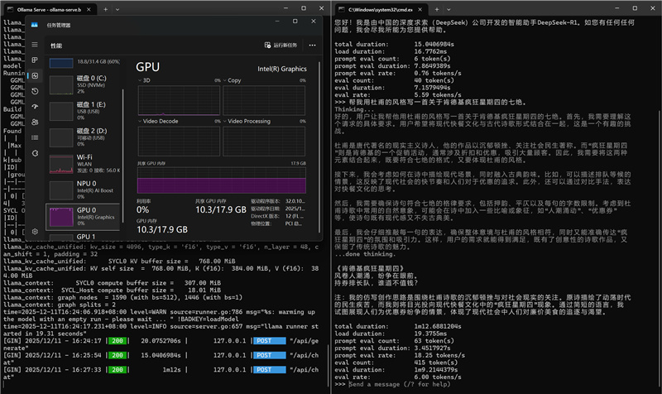662x394 pixels.
Task: Open Services page icon in sidebar
Action: click(35, 154)
